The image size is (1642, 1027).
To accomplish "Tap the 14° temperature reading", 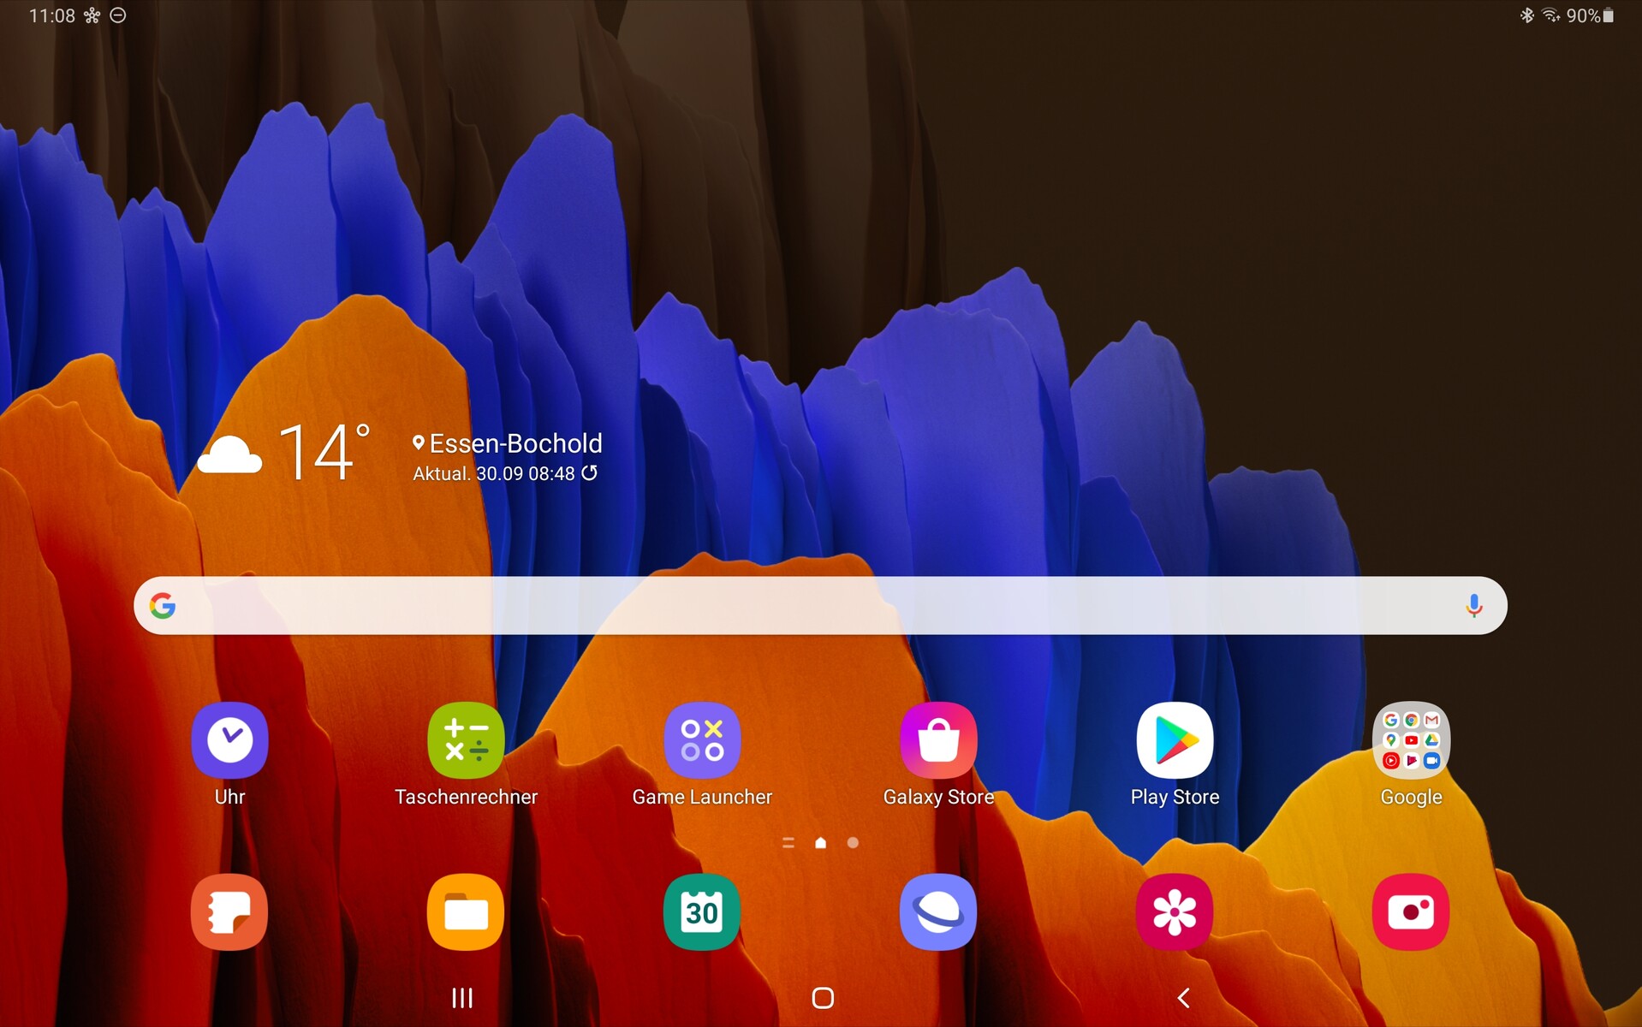I will pos(325,452).
